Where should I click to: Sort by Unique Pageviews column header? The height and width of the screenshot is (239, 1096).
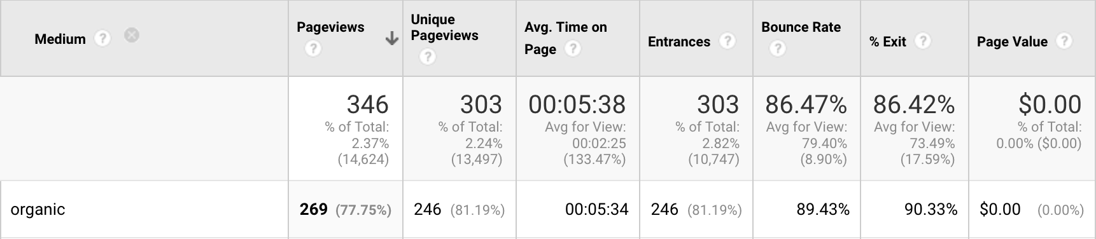pyautogui.click(x=444, y=27)
